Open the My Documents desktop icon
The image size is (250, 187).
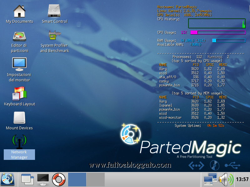[x=19, y=11]
